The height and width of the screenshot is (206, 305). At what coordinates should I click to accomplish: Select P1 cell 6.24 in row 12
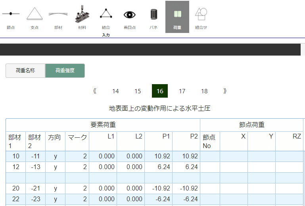(159, 167)
